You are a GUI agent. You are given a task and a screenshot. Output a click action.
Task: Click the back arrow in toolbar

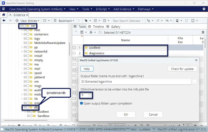coord(4,21)
